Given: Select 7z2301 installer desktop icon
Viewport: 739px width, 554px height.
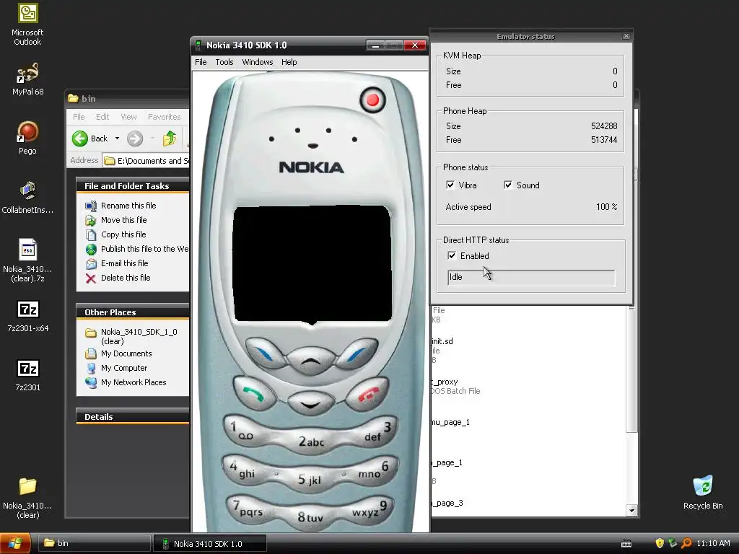Looking at the screenshot, I should (x=27, y=375).
